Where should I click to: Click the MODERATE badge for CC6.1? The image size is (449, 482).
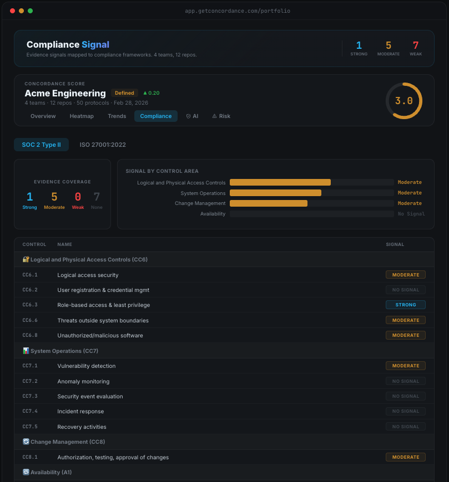coord(406,275)
